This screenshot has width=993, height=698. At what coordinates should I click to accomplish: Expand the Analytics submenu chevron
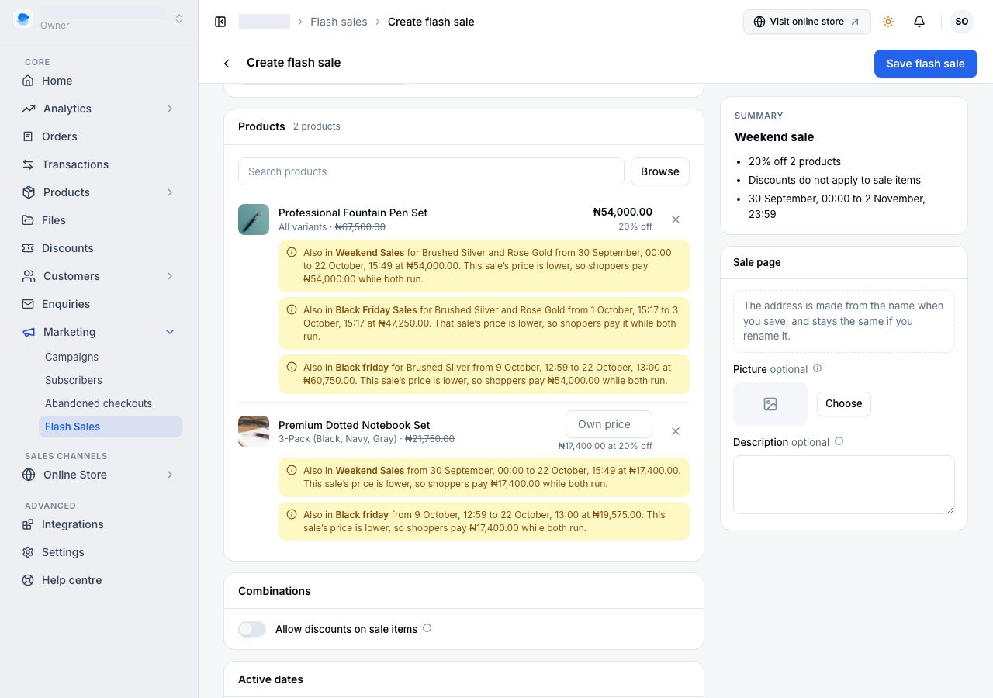170,109
